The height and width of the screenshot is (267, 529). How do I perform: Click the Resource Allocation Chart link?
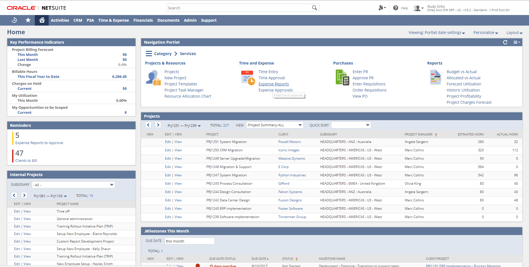tap(188, 96)
